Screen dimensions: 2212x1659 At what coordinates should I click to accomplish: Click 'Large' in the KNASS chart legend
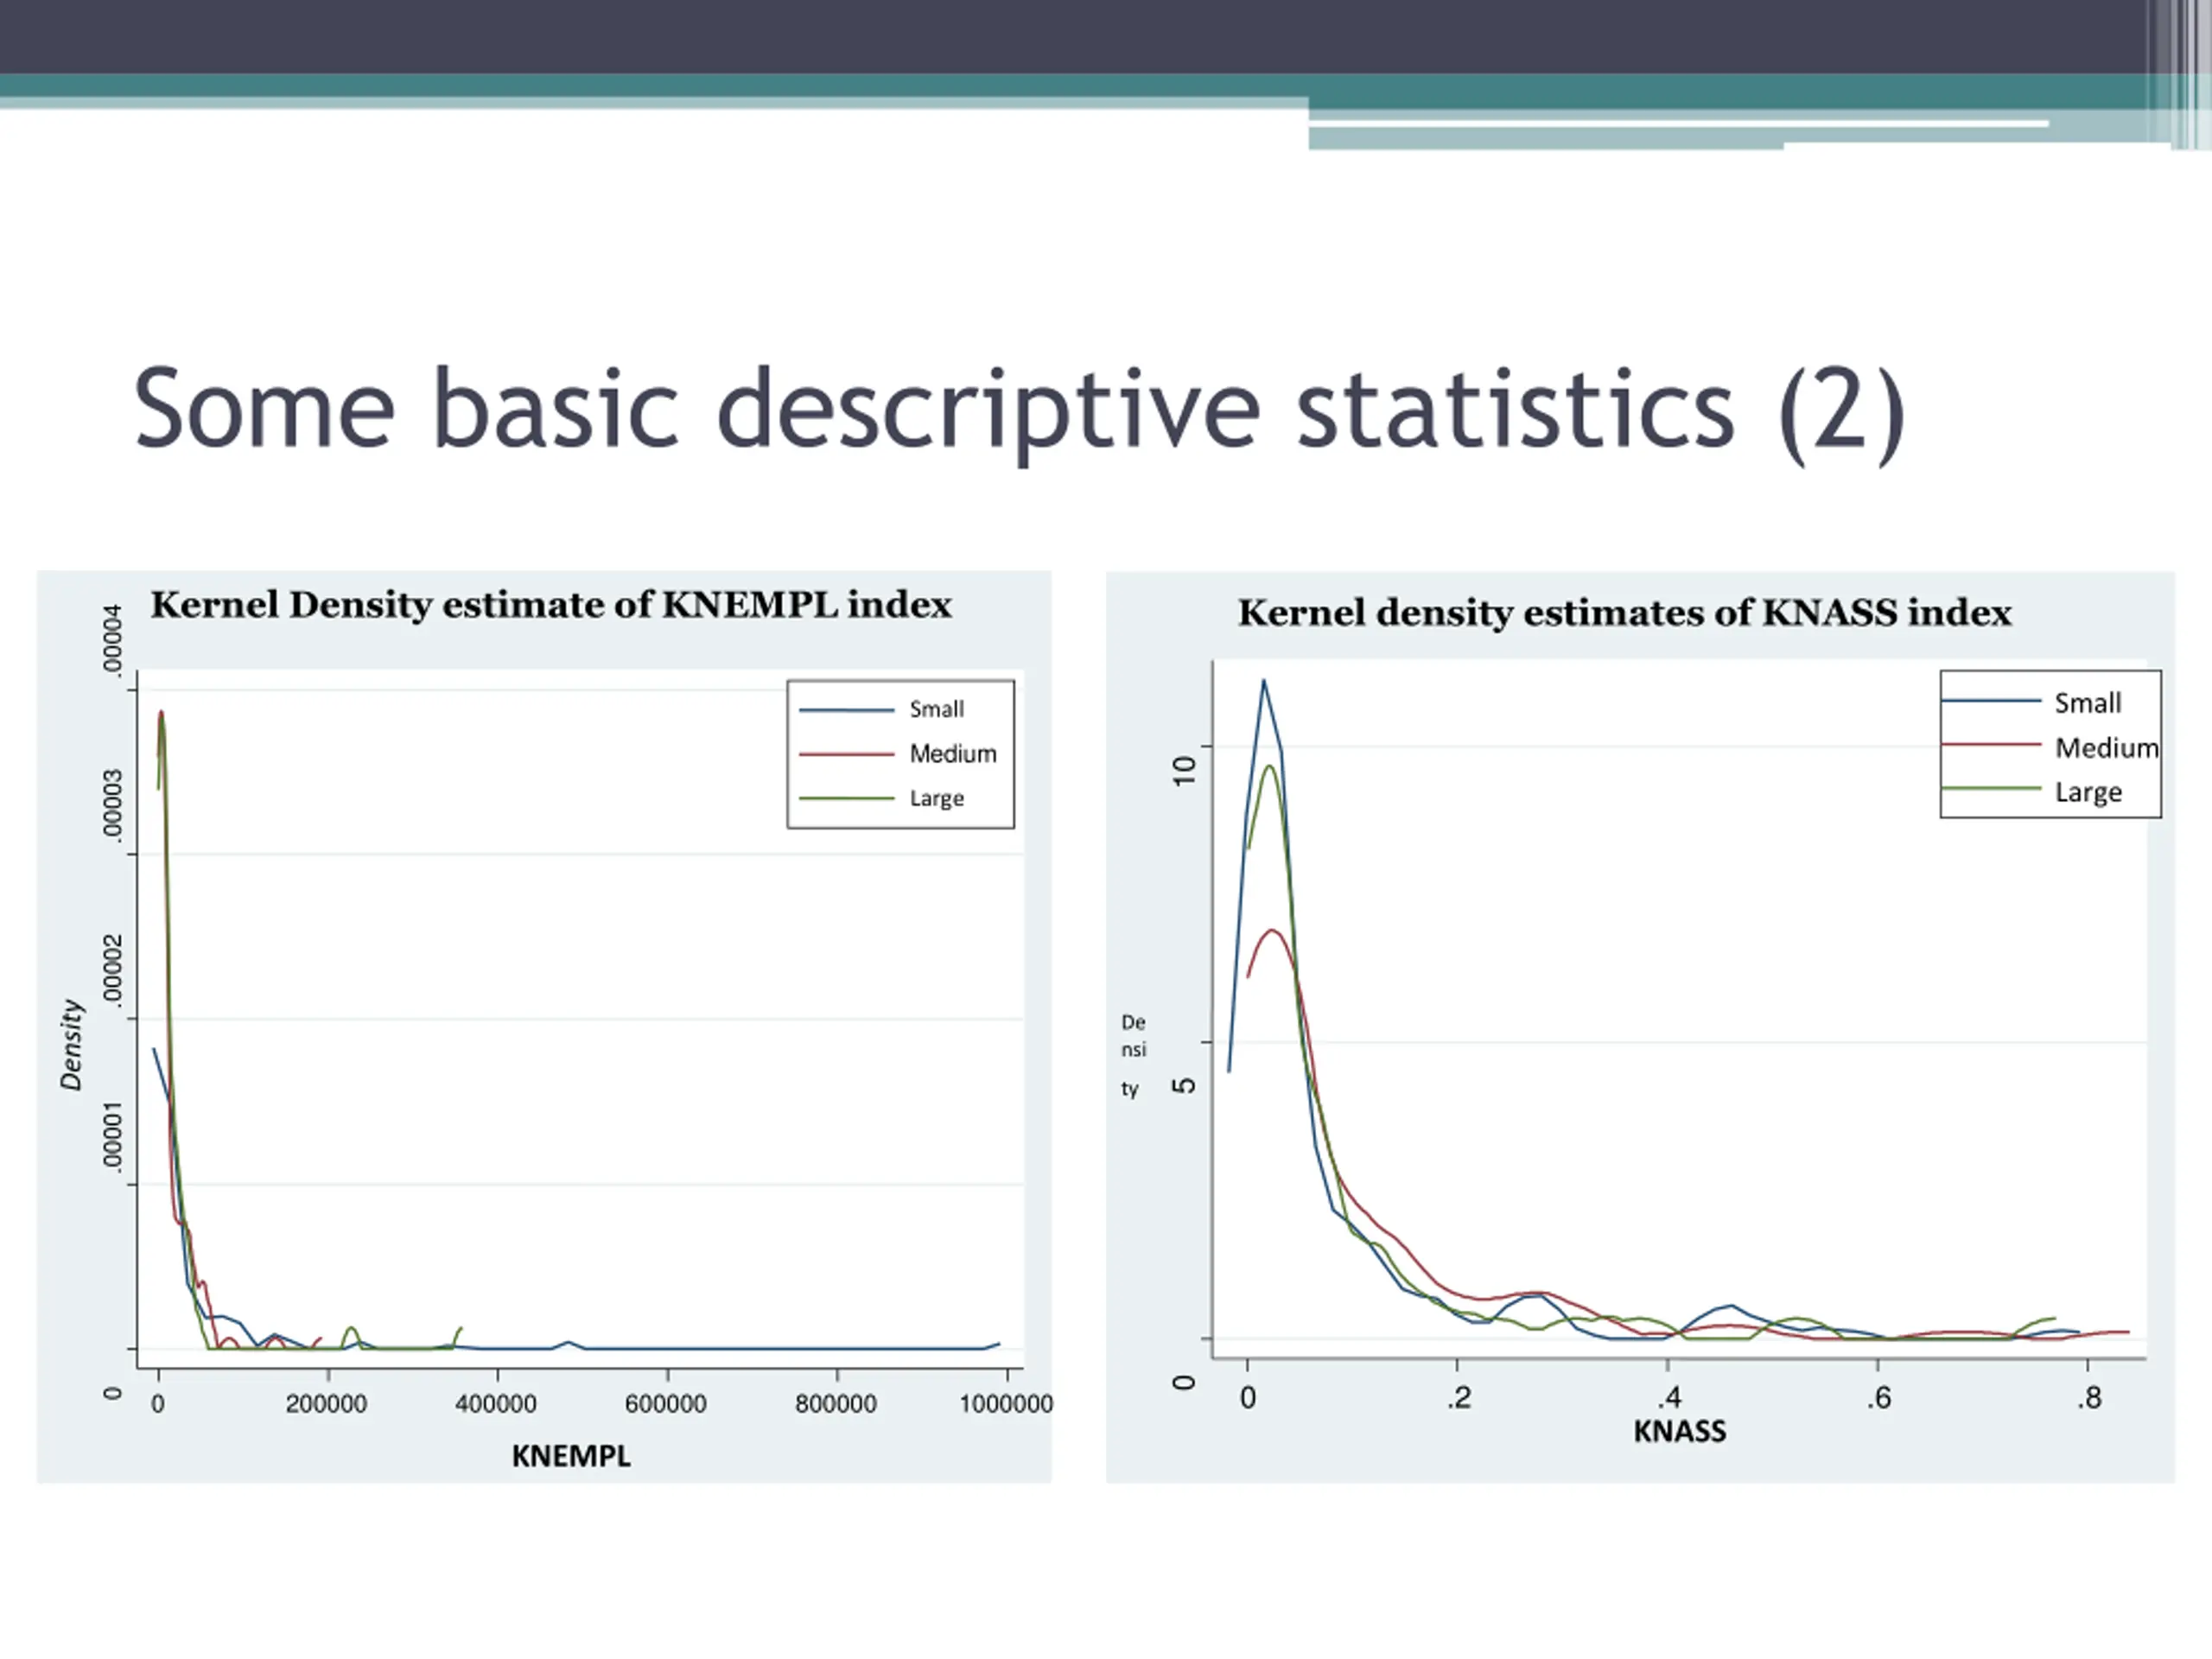(x=2088, y=792)
